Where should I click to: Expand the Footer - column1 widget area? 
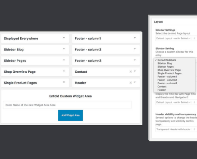click(x=135, y=38)
